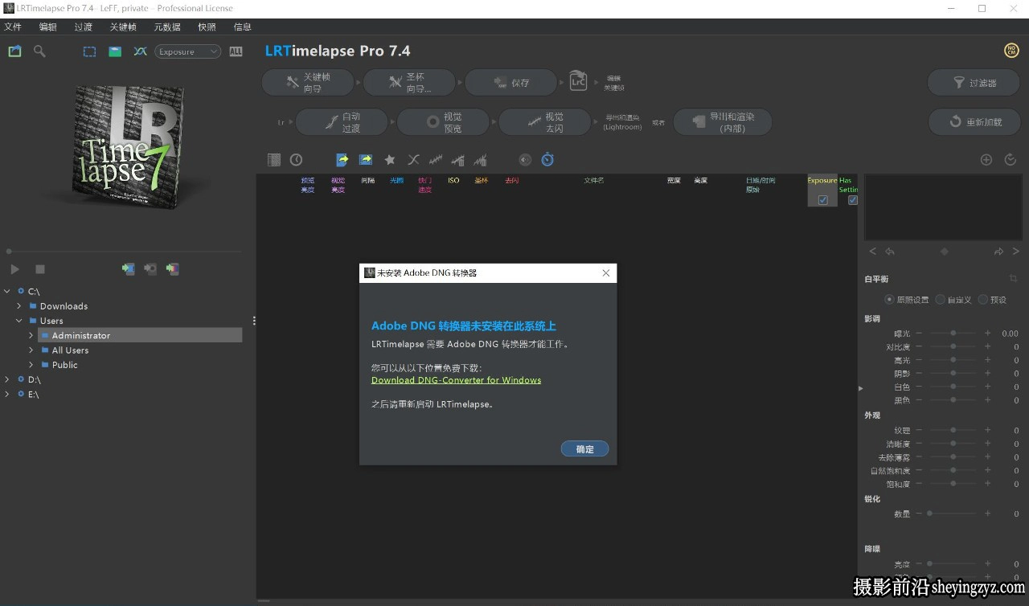Select the 预设 white balance radio

[982, 299]
